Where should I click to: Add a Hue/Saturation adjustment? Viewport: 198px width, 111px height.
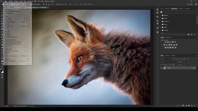coord(164,45)
